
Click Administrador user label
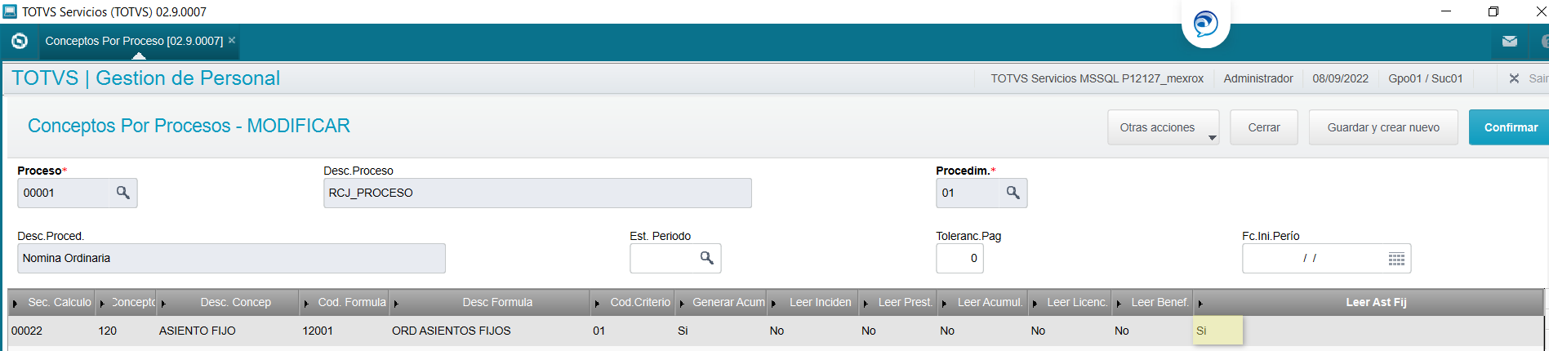click(1258, 78)
